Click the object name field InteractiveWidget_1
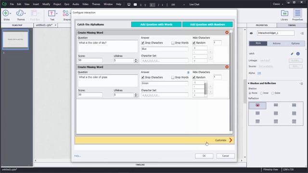308x173 pixels. pyautogui.click(x=276, y=33)
